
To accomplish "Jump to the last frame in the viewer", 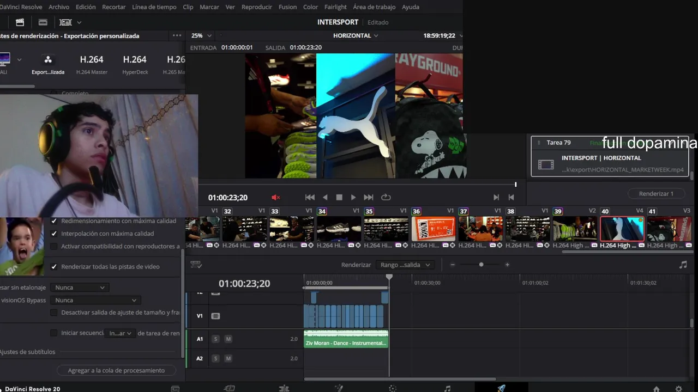I will coord(369,197).
